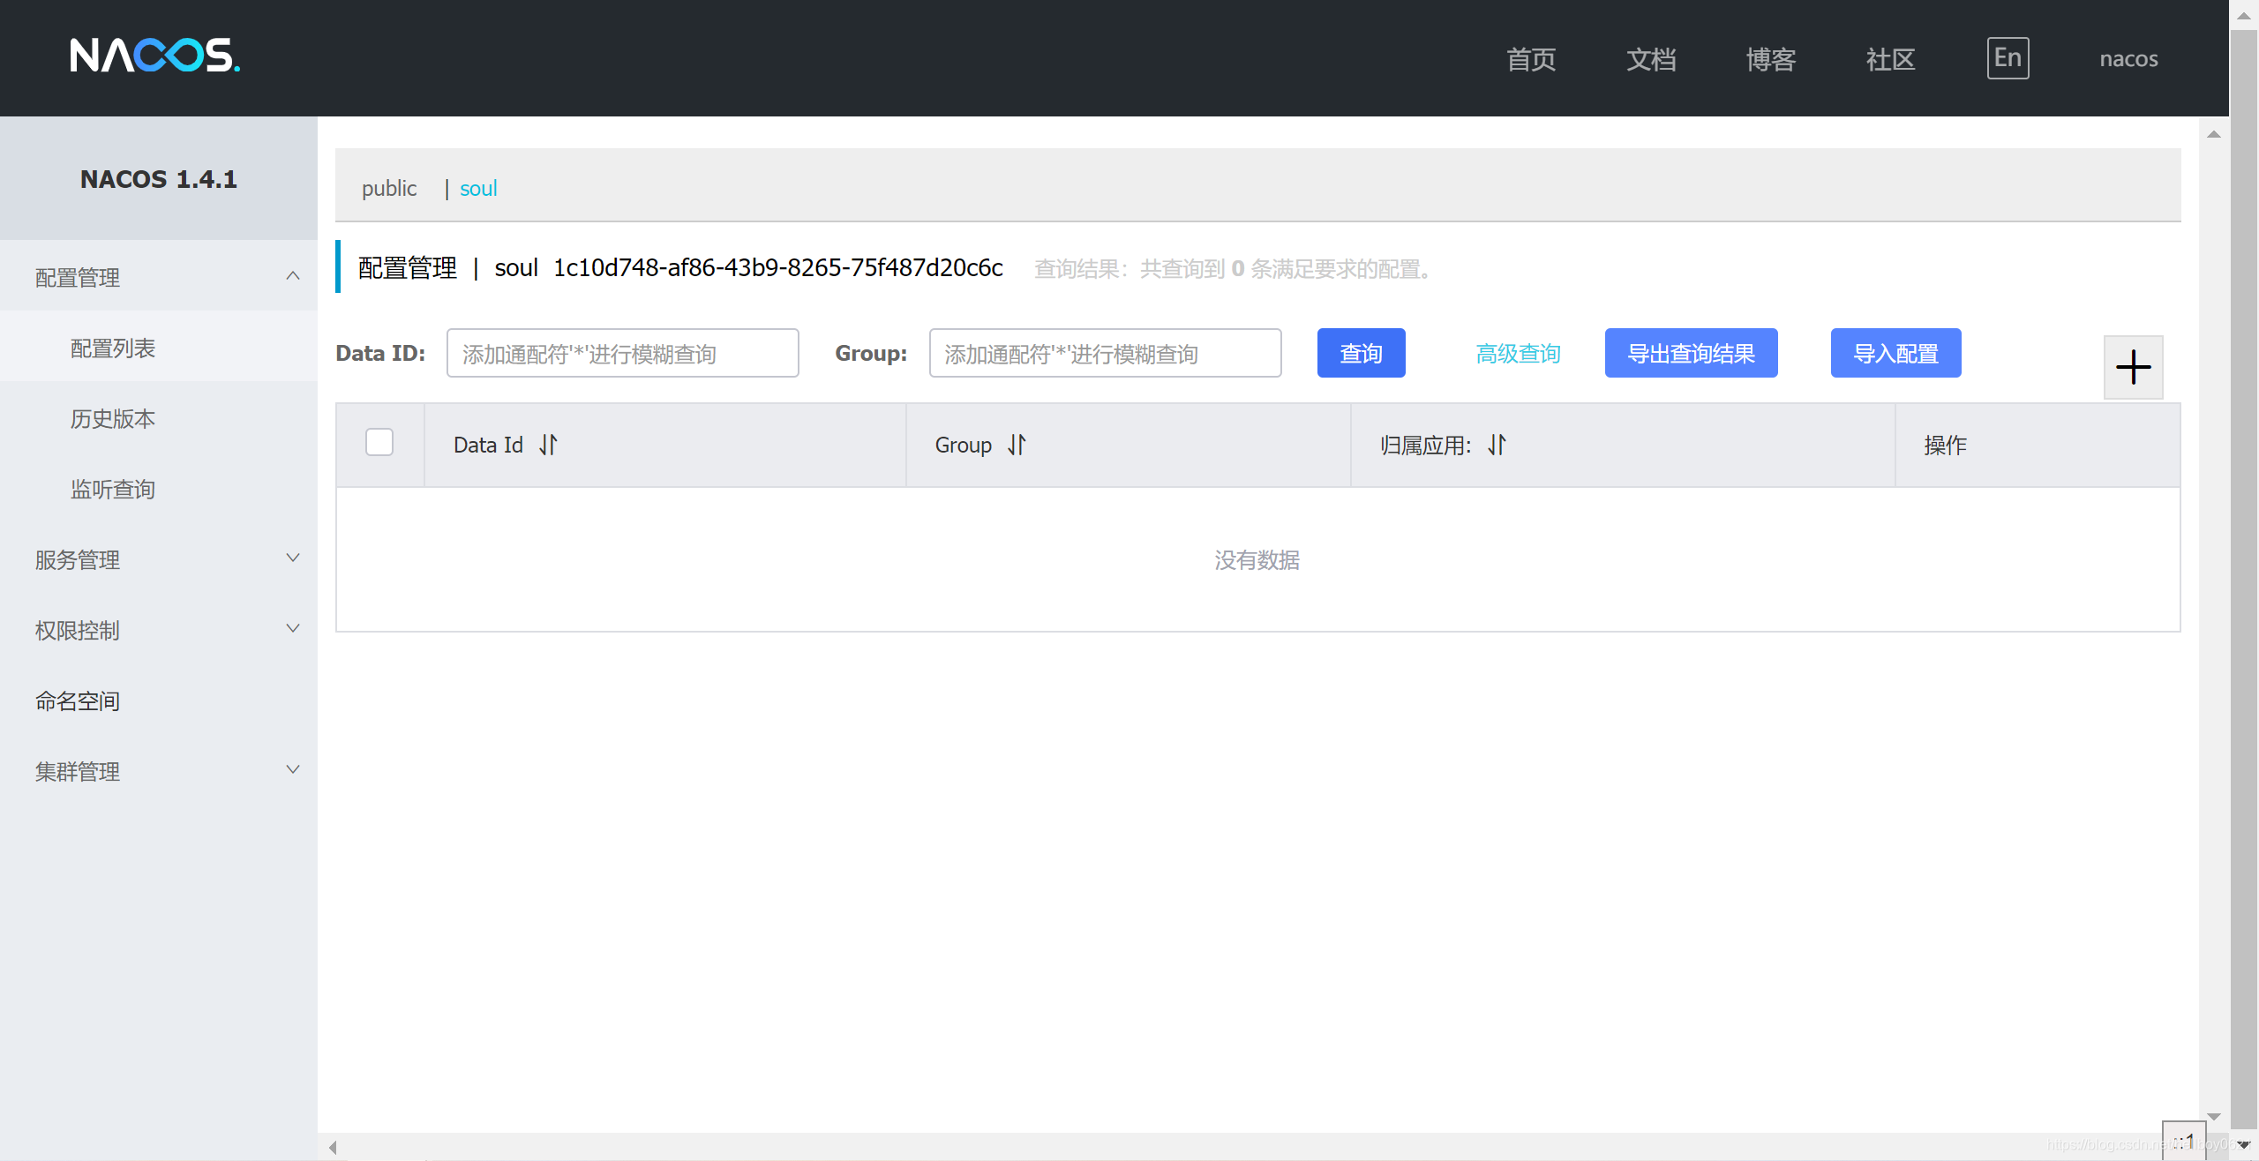The height and width of the screenshot is (1161, 2259).
Task: Click inner scrollbar up arrow
Action: click(x=2213, y=134)
